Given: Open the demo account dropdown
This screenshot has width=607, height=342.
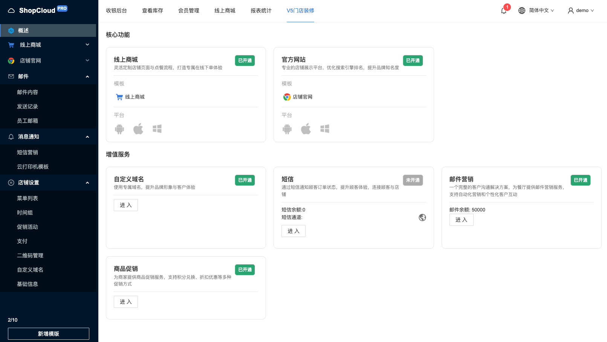Looking at the screenshot, I should 581,11.
